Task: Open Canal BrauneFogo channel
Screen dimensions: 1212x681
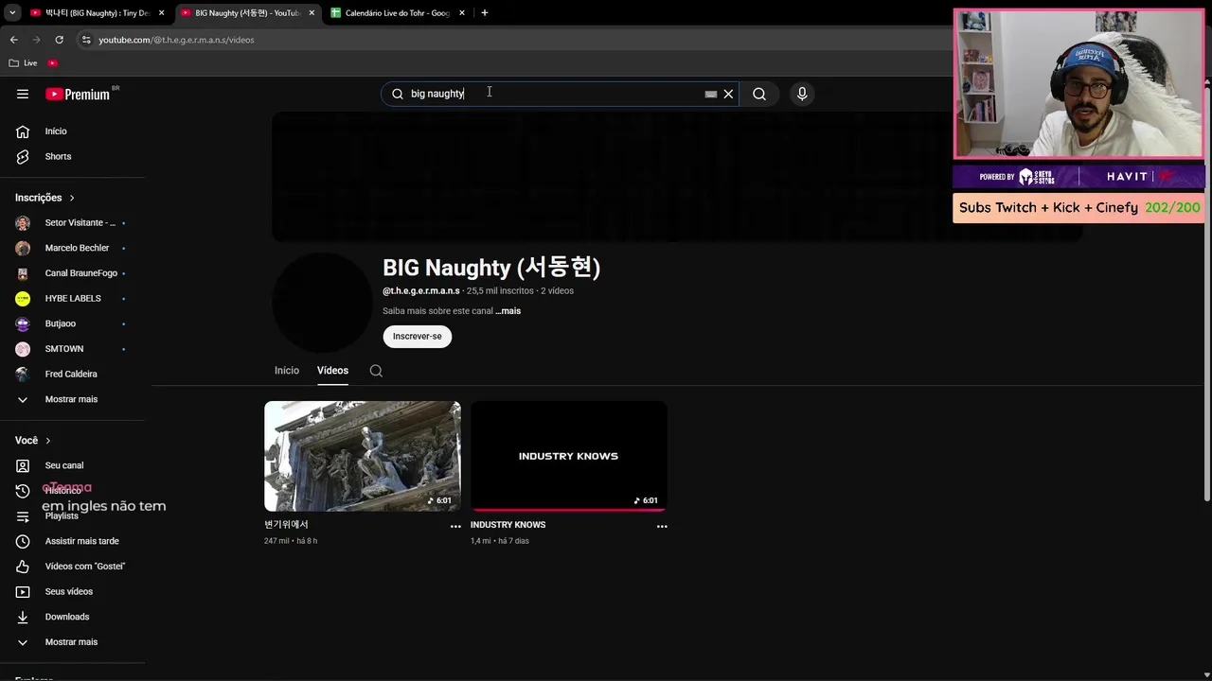Action: (72, 273)
